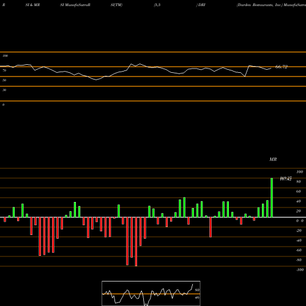Viewport: 306px width, 306px height.
Task: Click the 'SI & MR' header text
Action: [32, 5]
